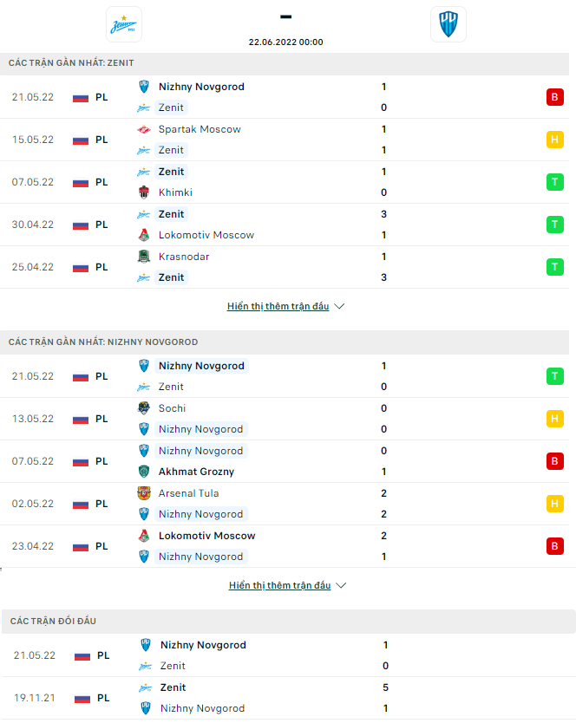This screenshot has width=576, height=723.
Task: Click the red B result badge for 21.05.22 Zenit match
Action: [x=554, y=97]
